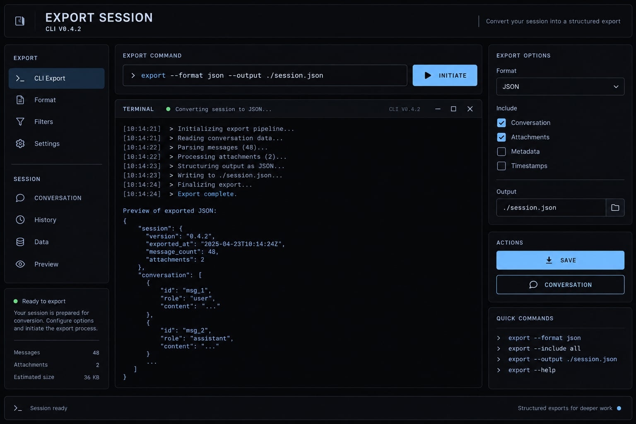Click the Conversation button under Actions

click(560, 284)
